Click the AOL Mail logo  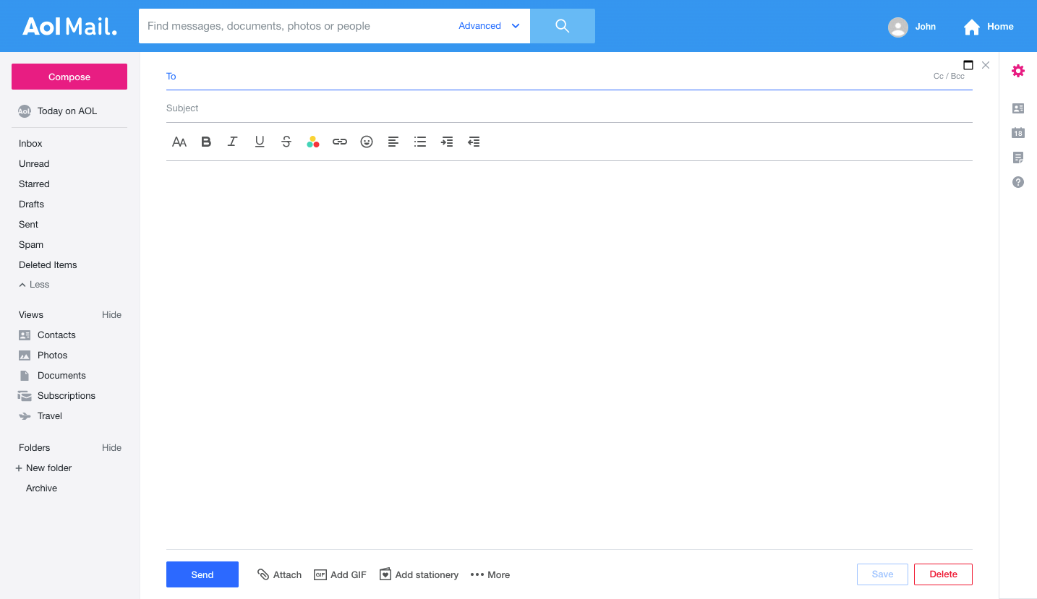69,27
